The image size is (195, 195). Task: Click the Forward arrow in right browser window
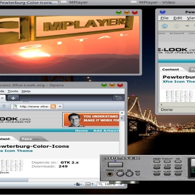tap(176, 26)
